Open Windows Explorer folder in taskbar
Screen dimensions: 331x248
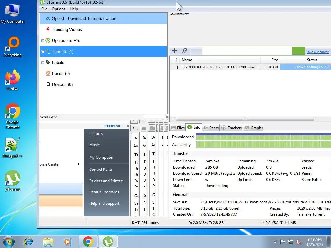point(48,242)
